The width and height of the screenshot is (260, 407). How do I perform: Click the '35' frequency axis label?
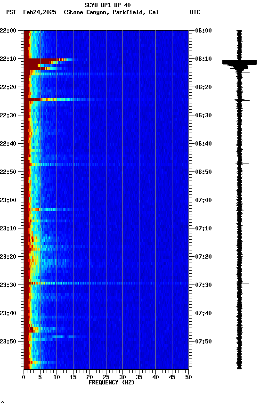(139, 377)
